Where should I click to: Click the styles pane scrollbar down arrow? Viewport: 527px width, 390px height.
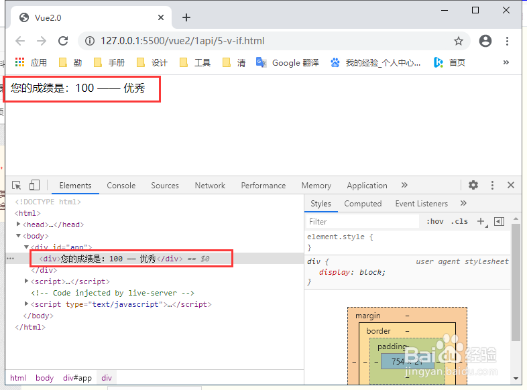coord(516,379)
